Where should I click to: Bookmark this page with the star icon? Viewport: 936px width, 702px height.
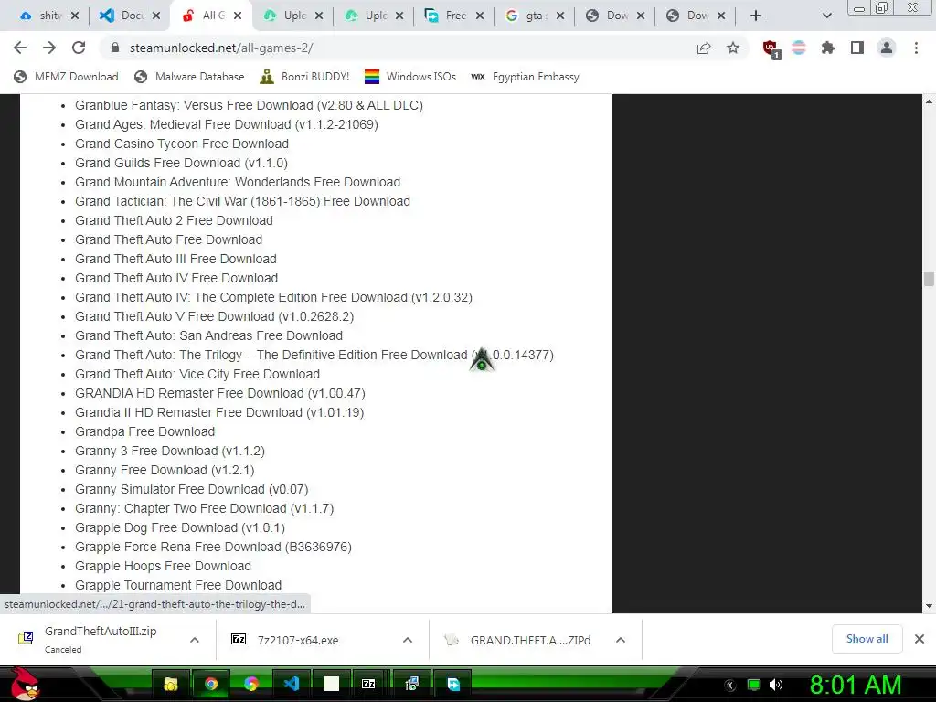[733, 48]
